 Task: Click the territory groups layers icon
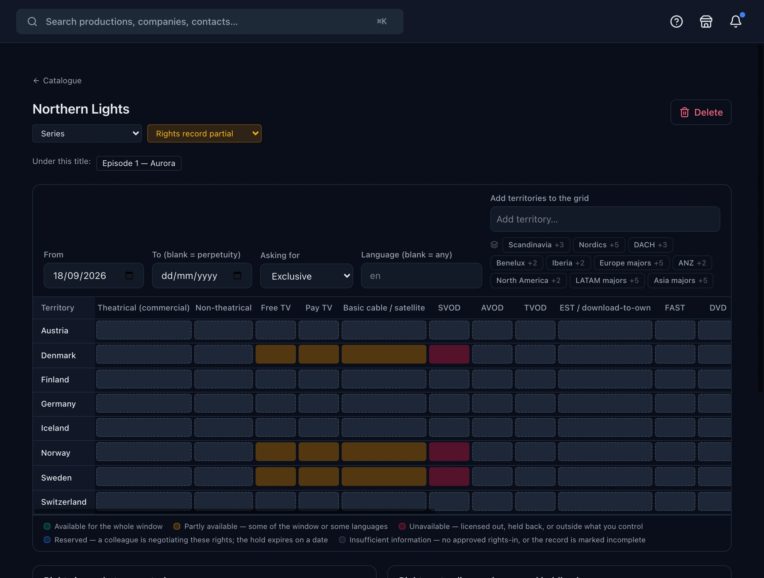pos(494,245)
